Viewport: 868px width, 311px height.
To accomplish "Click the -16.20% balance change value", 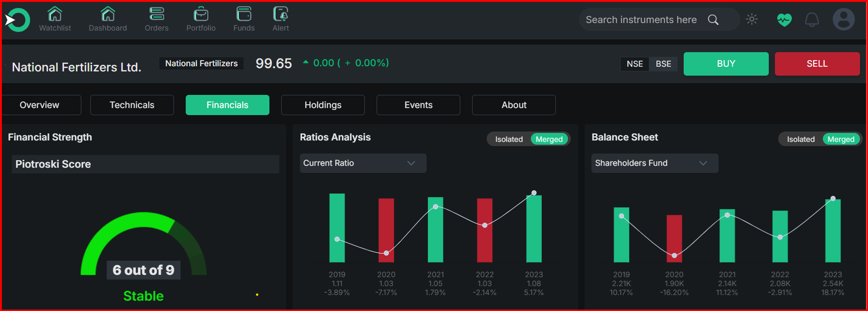I will pos(674,292).
